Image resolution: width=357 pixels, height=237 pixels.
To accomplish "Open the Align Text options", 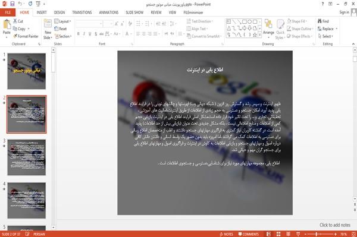I will (197, 29).
